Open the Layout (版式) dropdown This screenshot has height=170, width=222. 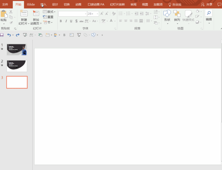(49, 11)
